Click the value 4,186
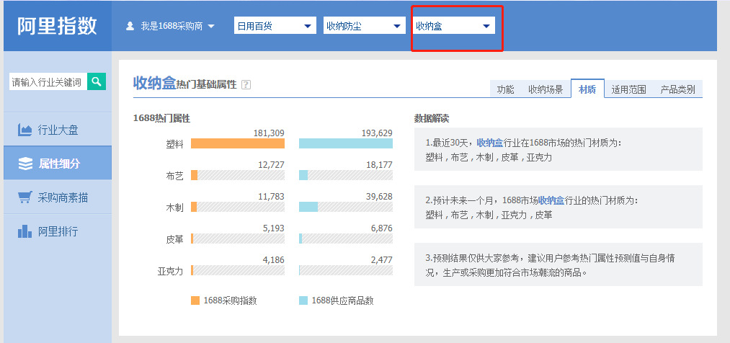Screen dimensions: 730x343 (x=273, y=259)
